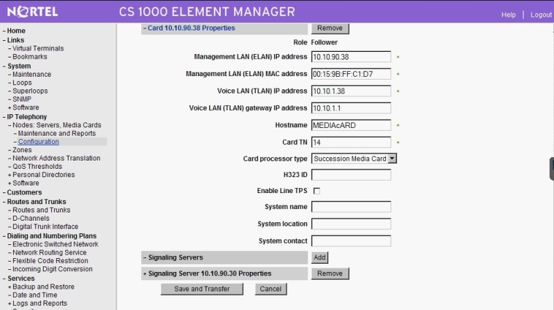
Task: Click Voice LAN (TLAN) IP address field
Action: pos(351,91)
